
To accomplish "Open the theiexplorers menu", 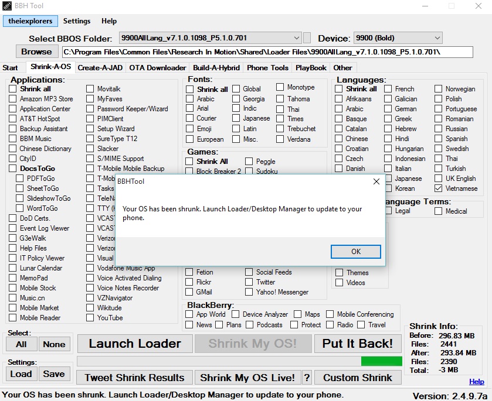I will point(30,21).
